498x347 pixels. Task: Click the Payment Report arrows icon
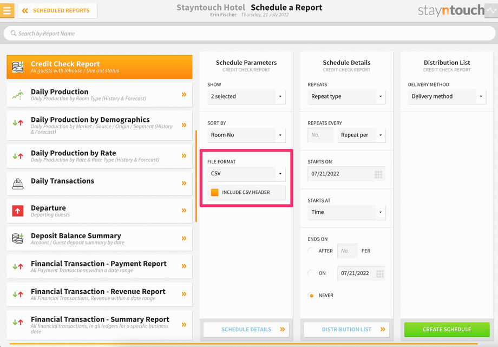click(18, 266)
